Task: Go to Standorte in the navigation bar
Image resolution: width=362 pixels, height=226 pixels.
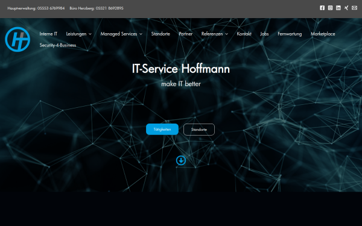Action: pyautogui.click(x=160, y=34)
